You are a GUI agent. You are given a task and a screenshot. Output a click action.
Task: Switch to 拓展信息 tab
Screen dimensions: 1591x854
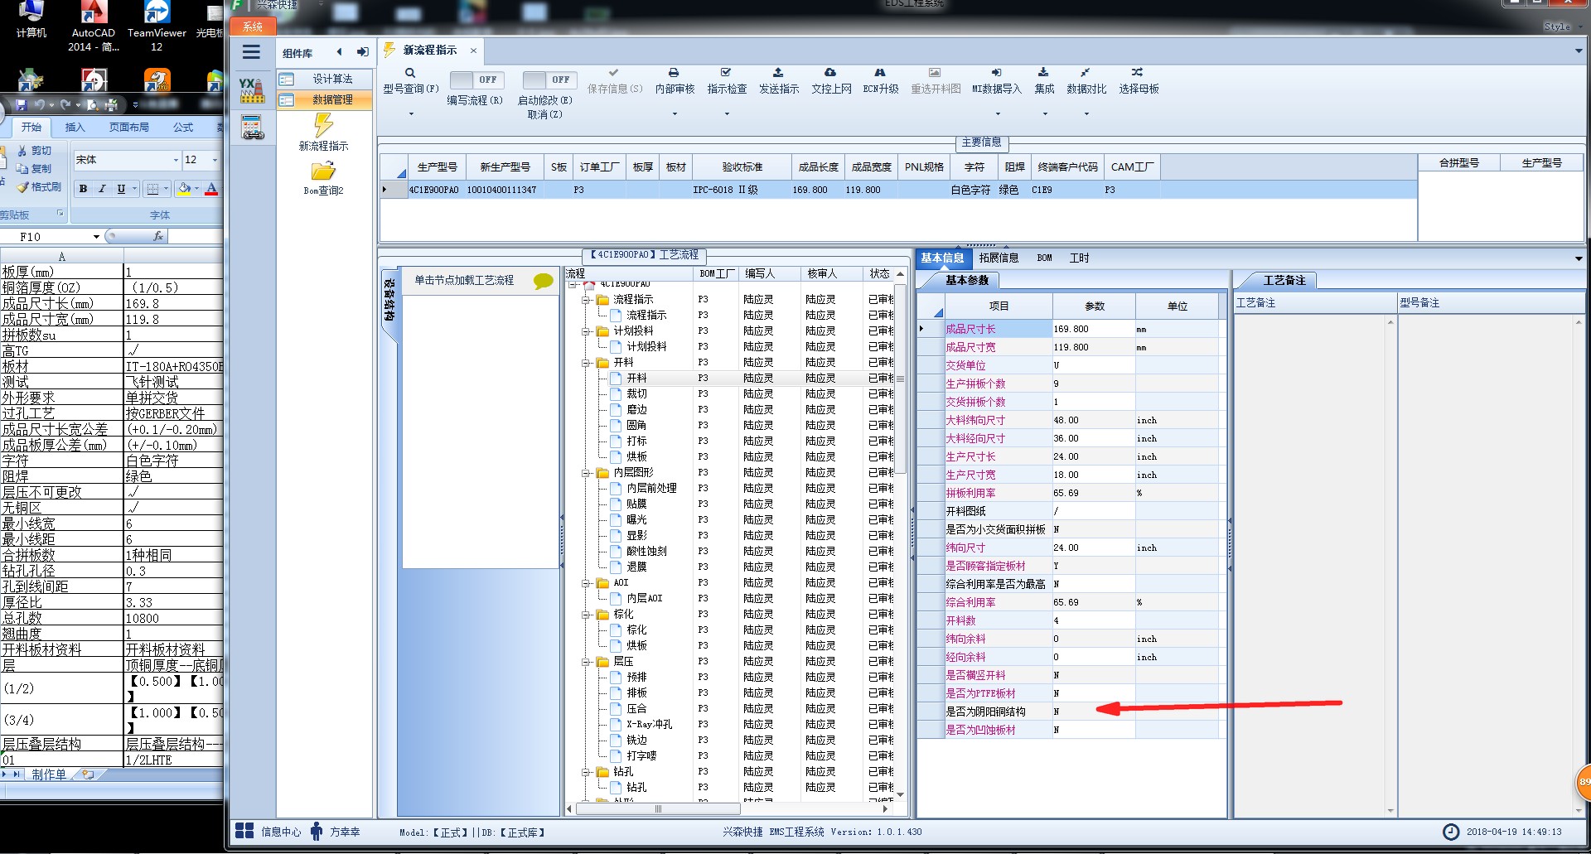[x=999, y=258]
